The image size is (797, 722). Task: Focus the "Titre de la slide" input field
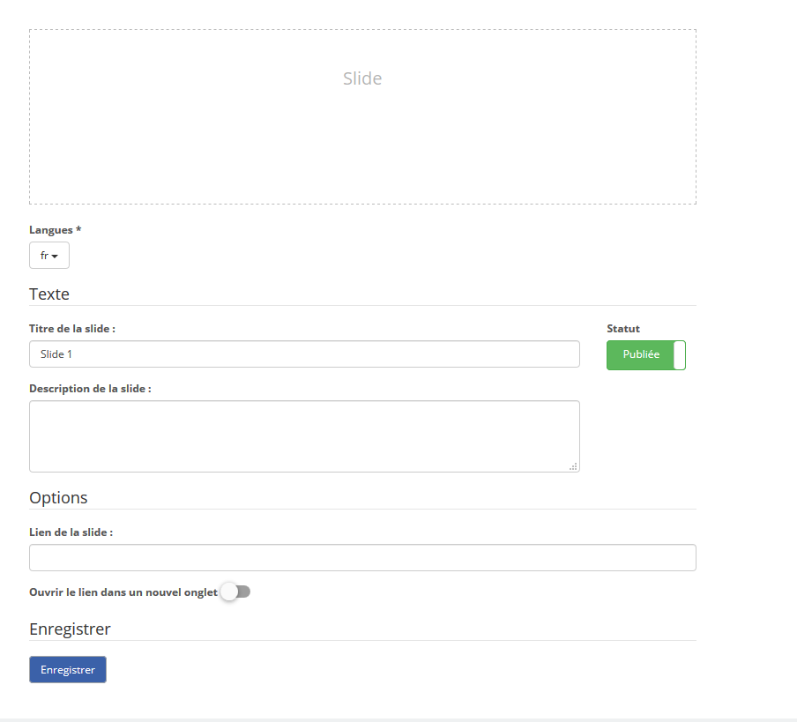pos(304,354)
